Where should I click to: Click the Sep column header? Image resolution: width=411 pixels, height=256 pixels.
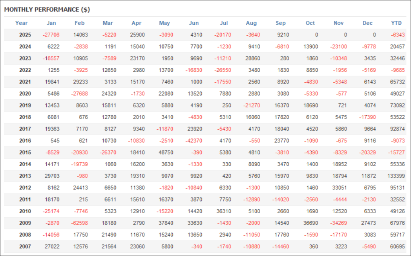point(281,23)
